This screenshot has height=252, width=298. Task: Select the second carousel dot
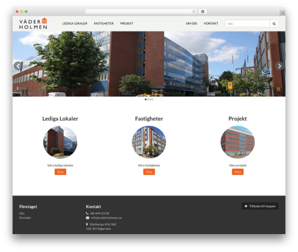[x=148, y=99]
